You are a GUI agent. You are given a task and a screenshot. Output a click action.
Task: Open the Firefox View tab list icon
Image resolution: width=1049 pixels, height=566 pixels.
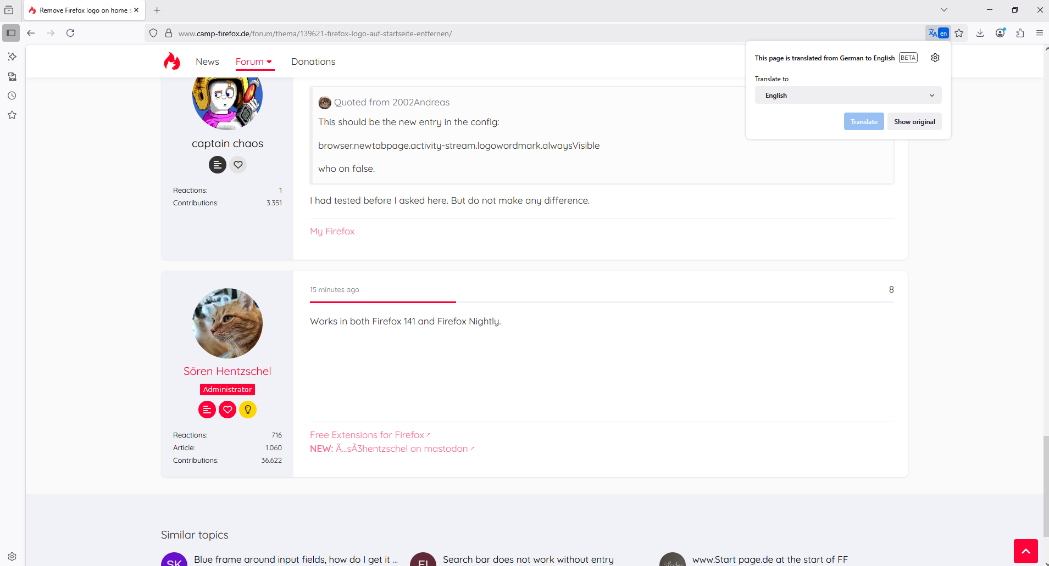9,10
